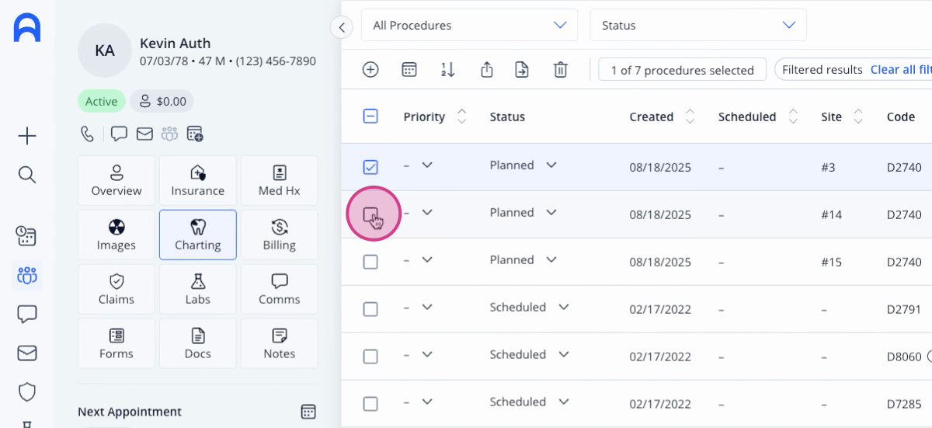Open Planned status dropdown for site #15
The width and height of the screenshot is (932, 428).
point(551,259)
